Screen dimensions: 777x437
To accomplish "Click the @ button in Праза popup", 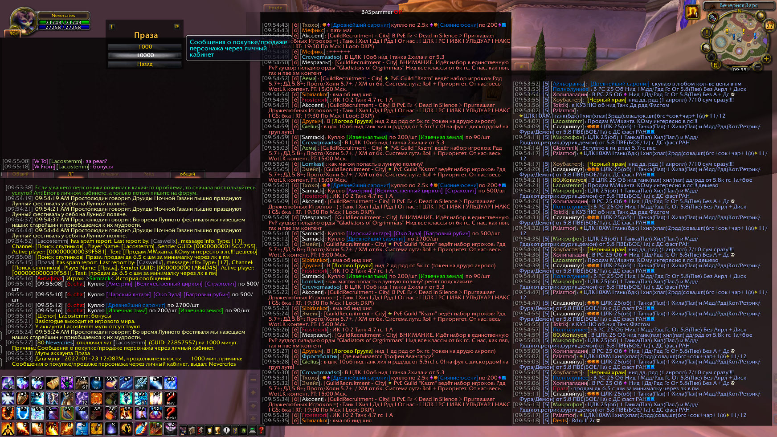I will click(x=176, y=26).
